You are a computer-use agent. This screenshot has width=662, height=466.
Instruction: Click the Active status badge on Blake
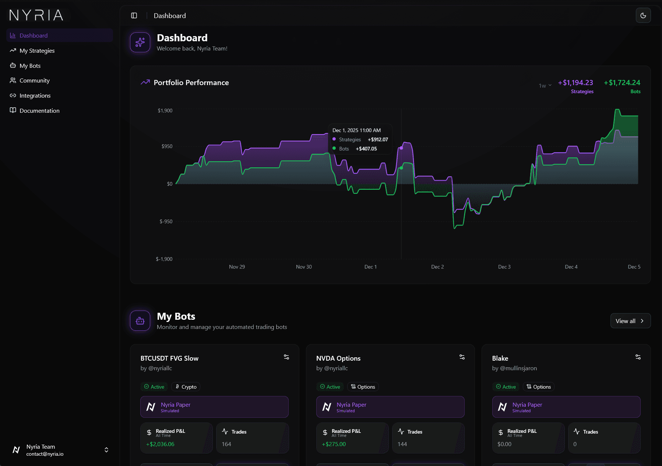pos(506,387)
